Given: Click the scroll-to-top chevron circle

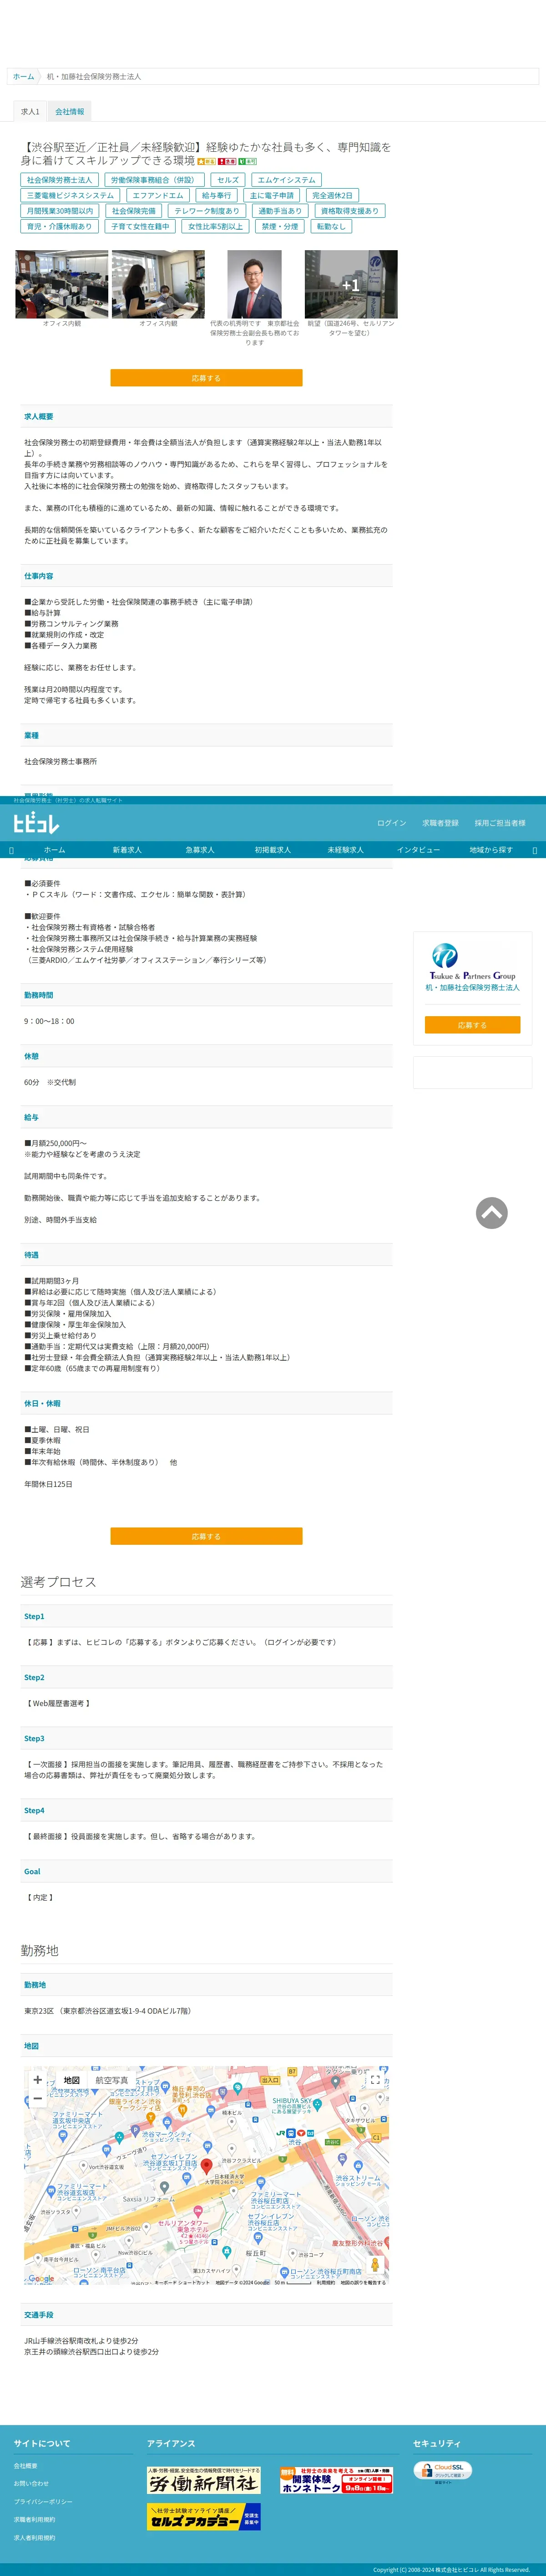Looking at the screenshot, I should (x=491, y=1213).
